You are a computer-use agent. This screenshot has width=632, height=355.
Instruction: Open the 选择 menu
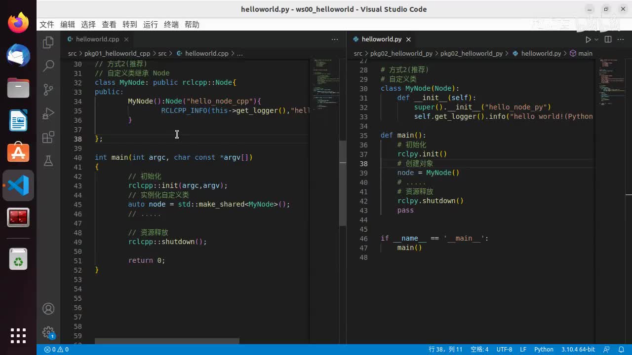pyautogui.click(x=88, y=25)
